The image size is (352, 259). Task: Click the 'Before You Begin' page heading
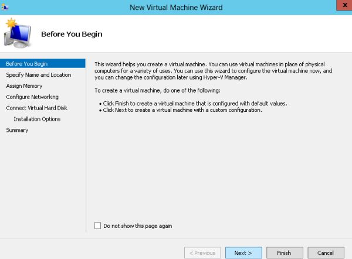72,34
